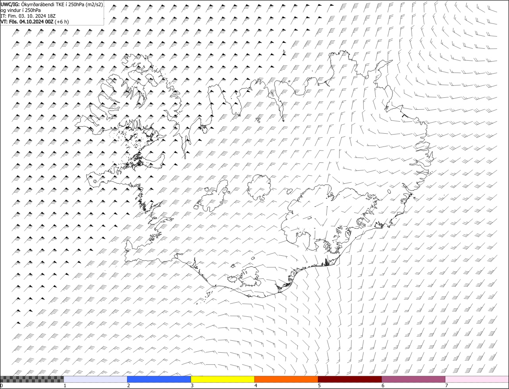
Task: Click the text 'og vindur í 250hPa'
Action: coord(20,10)
